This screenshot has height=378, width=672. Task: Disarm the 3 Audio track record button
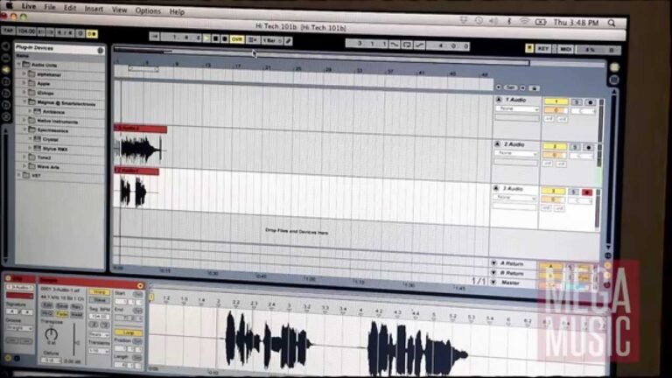point(587,192)
